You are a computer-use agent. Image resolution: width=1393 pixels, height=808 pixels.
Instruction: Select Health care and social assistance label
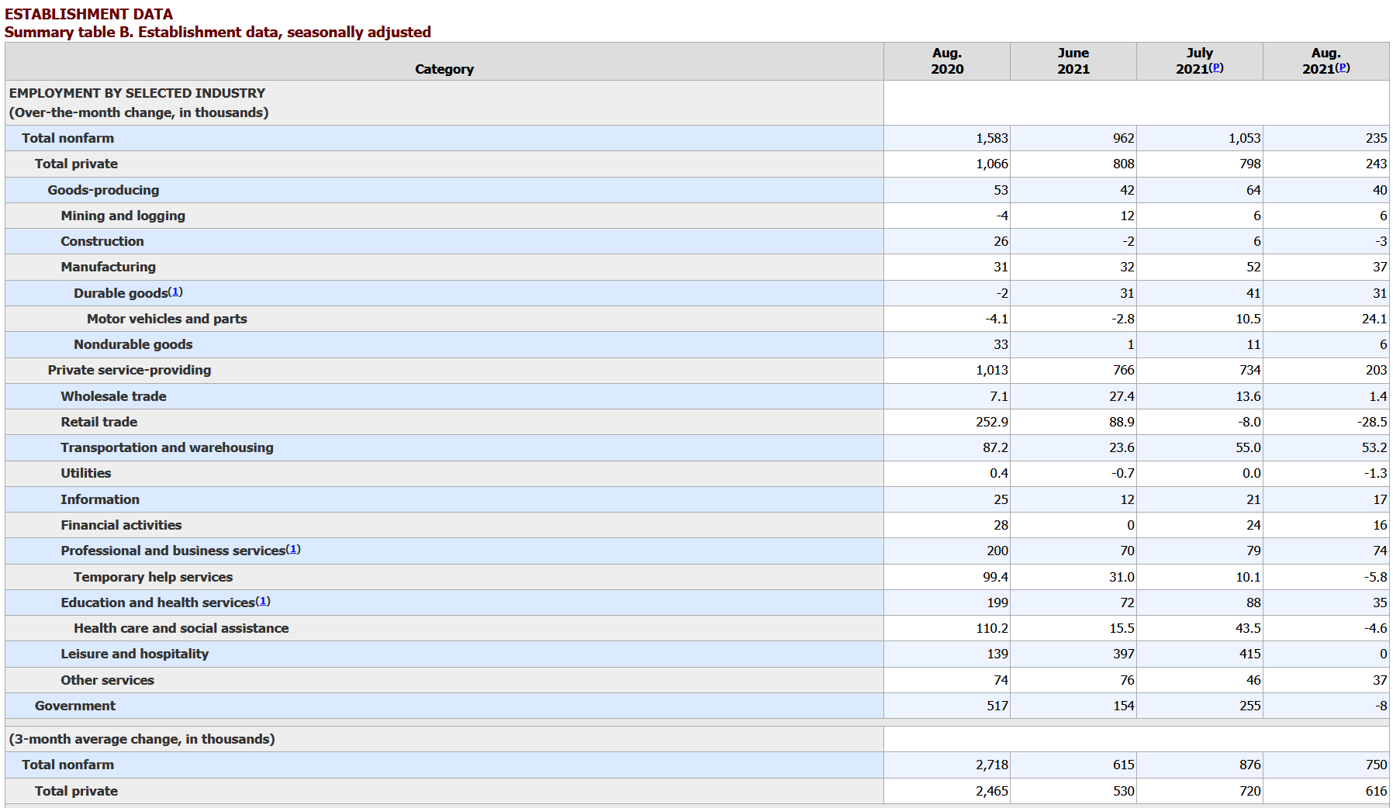[x=181, y=628]
